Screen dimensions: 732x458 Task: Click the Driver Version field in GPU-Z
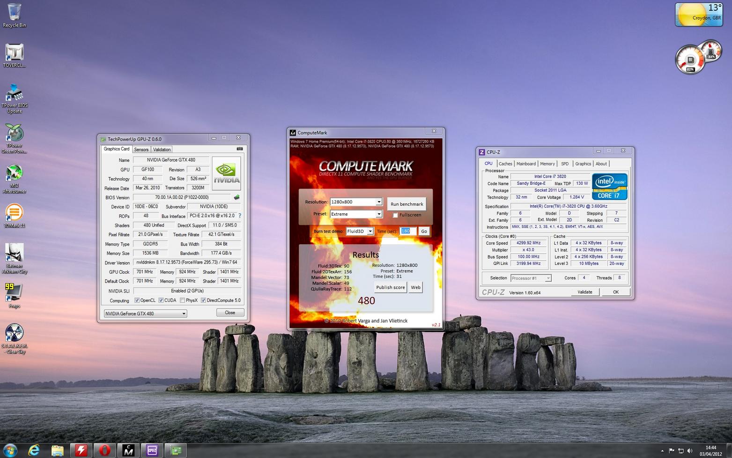187,263
